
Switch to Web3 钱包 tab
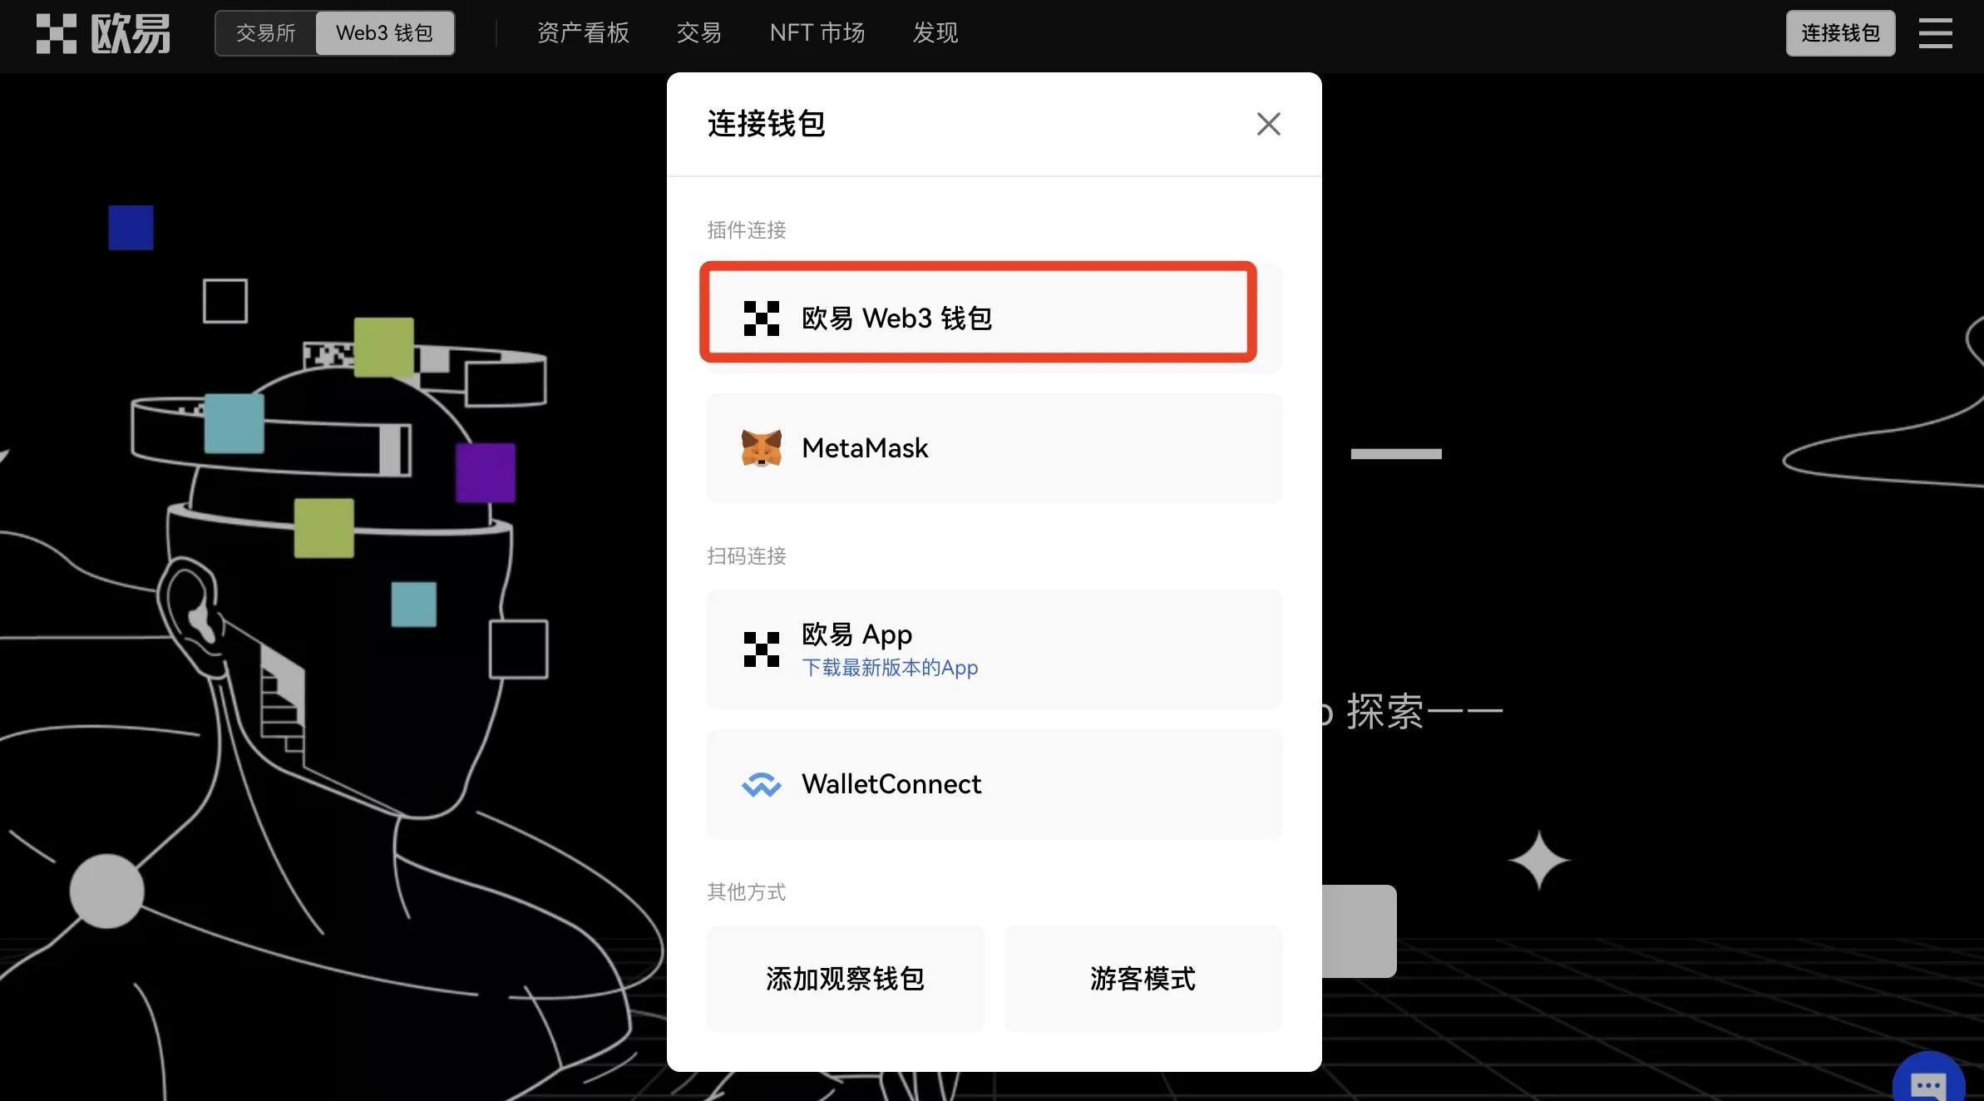(383, 32)
